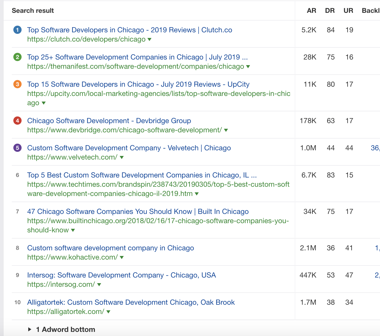Click the AR column header

coord(311,11)
